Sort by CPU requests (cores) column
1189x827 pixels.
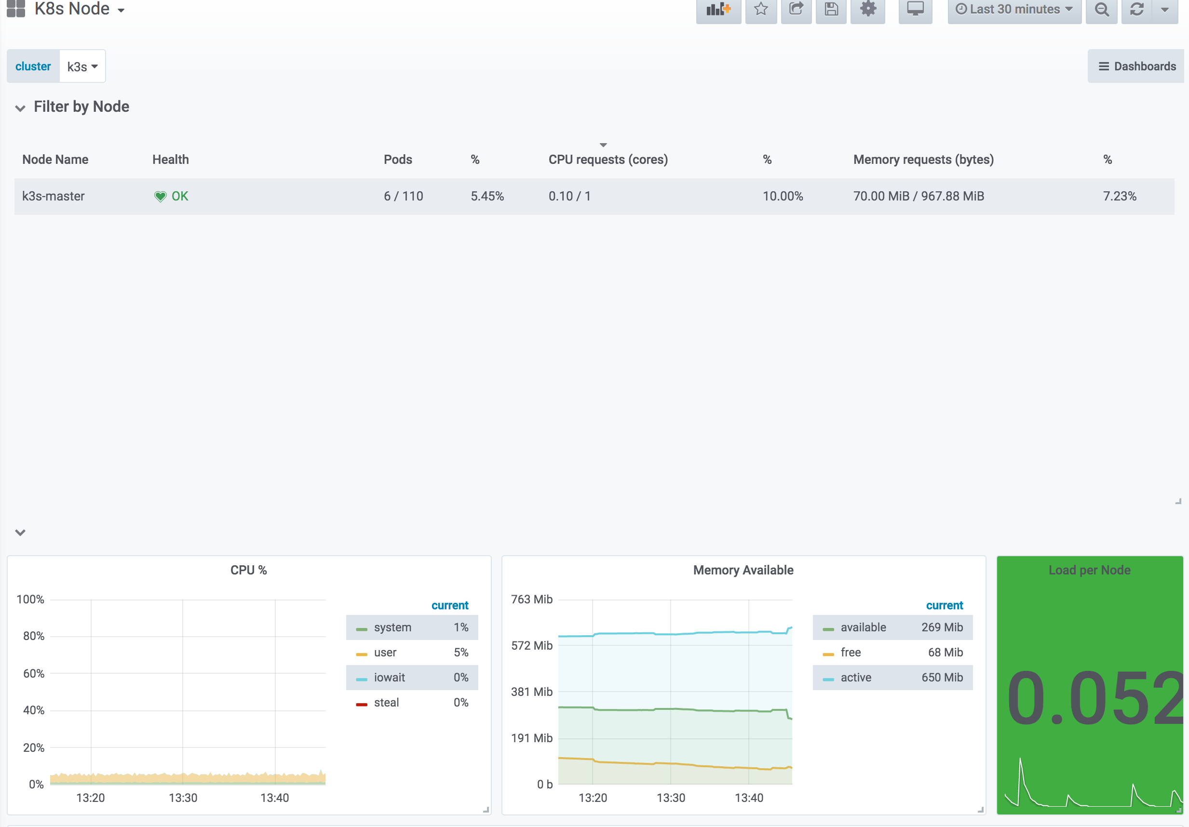pos(608,160)
